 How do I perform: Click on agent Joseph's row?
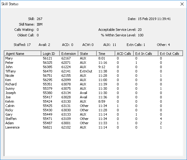pyautogui.click(x=10, y=92)
